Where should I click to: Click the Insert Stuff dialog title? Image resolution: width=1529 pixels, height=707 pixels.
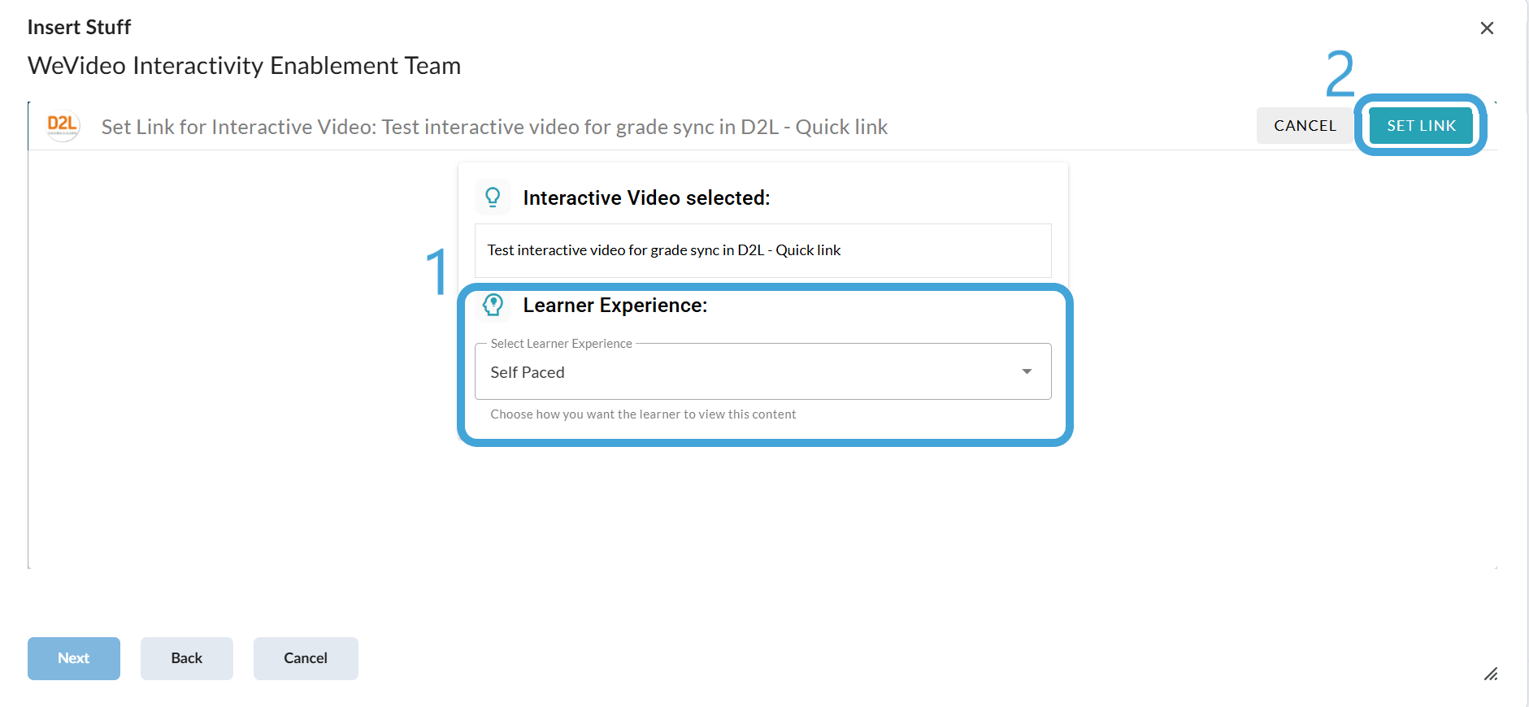coord(79,27)
